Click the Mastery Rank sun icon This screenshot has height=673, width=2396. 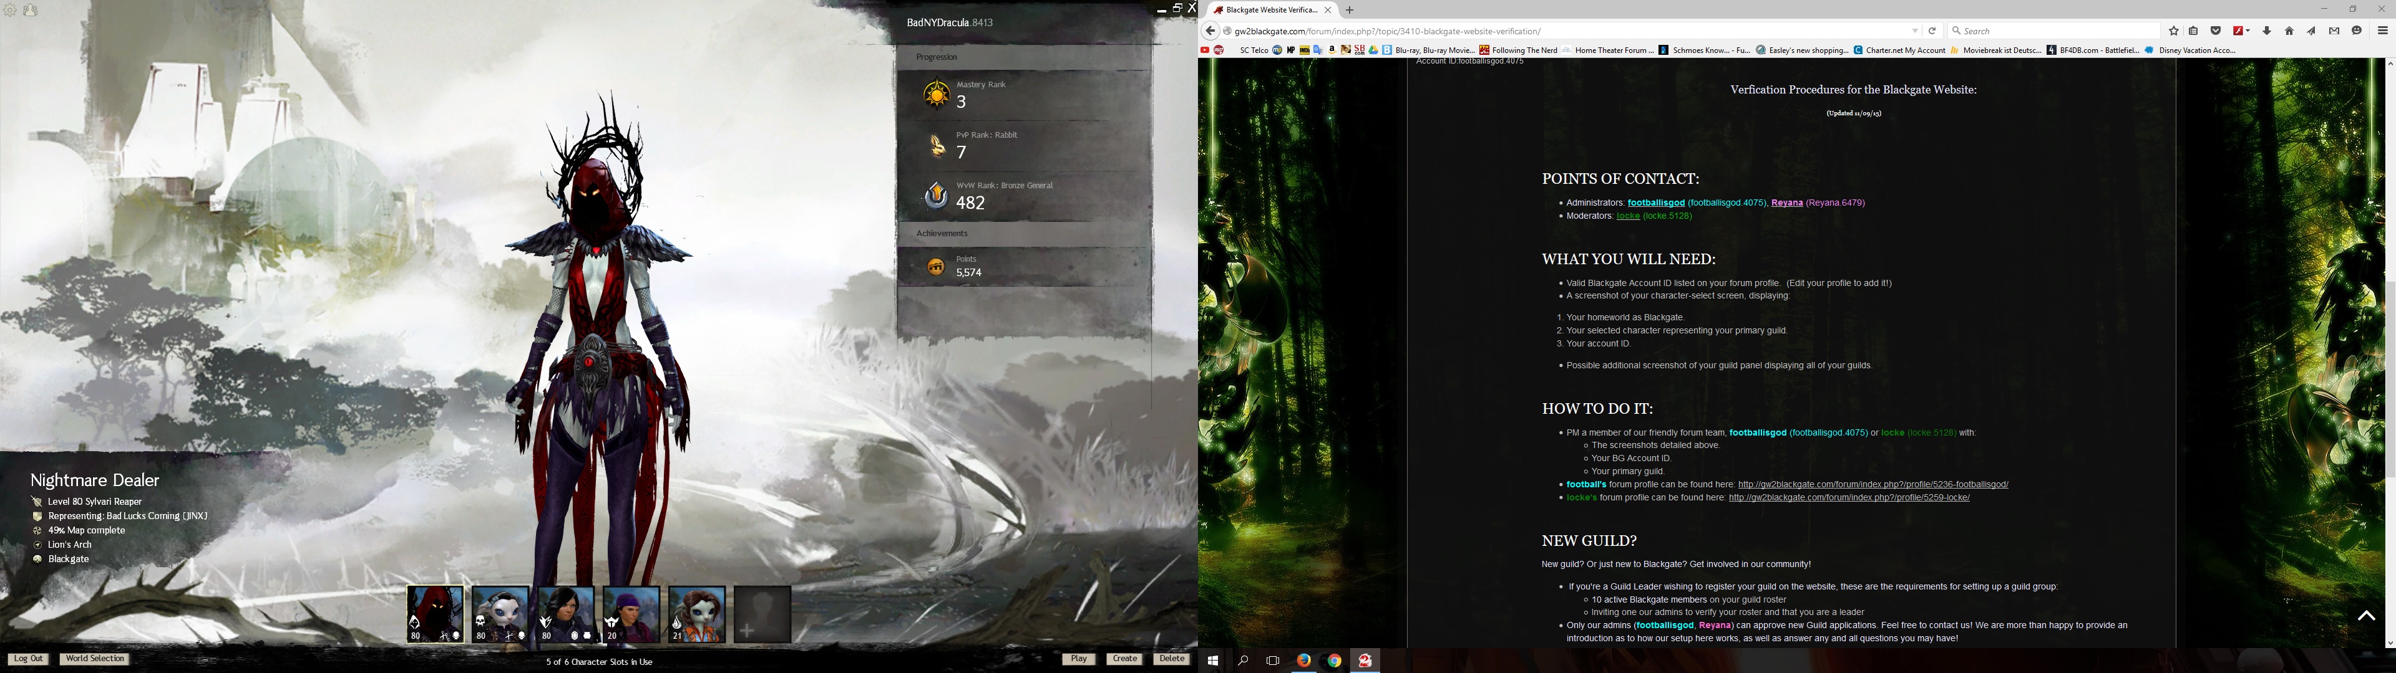pyautogui.click(x=936, y=95)
